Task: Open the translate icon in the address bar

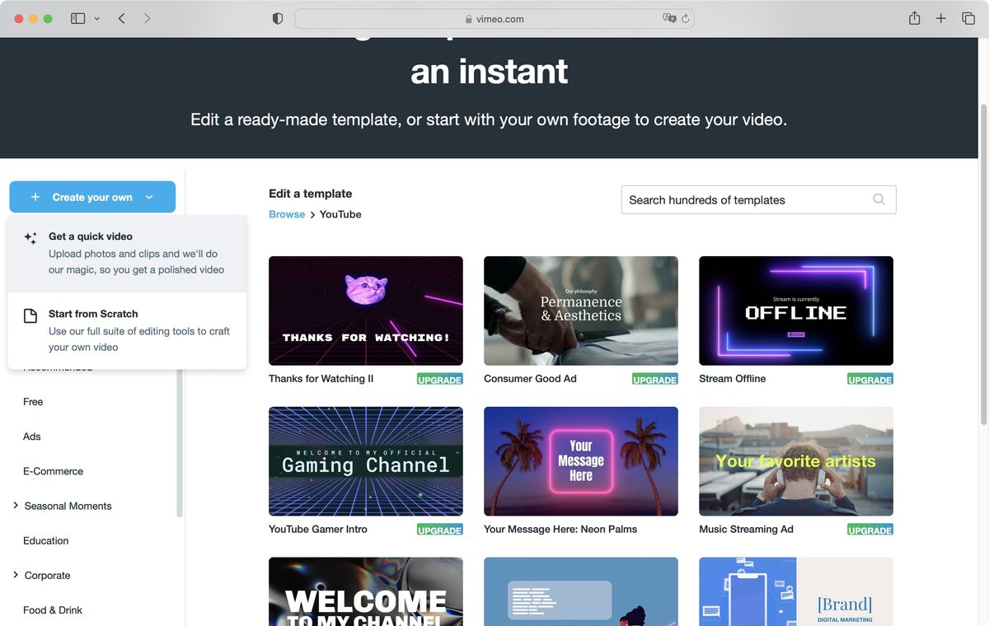Action: click(668, 18)
